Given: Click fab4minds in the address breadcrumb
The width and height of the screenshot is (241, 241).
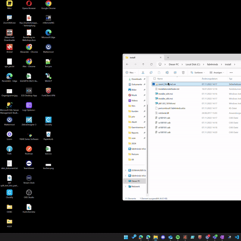Looking at the screenshot, I should [x=212, y=64].
